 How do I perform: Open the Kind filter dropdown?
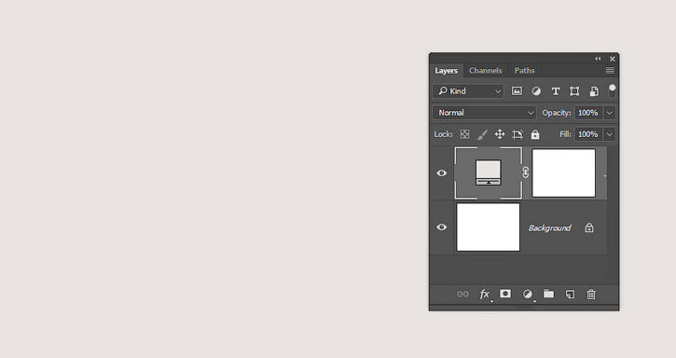(x=468, y=91)
